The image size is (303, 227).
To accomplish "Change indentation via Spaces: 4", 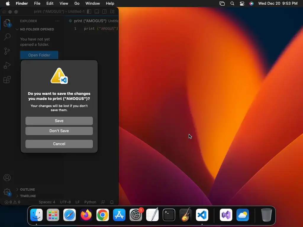I will [47, 202].
